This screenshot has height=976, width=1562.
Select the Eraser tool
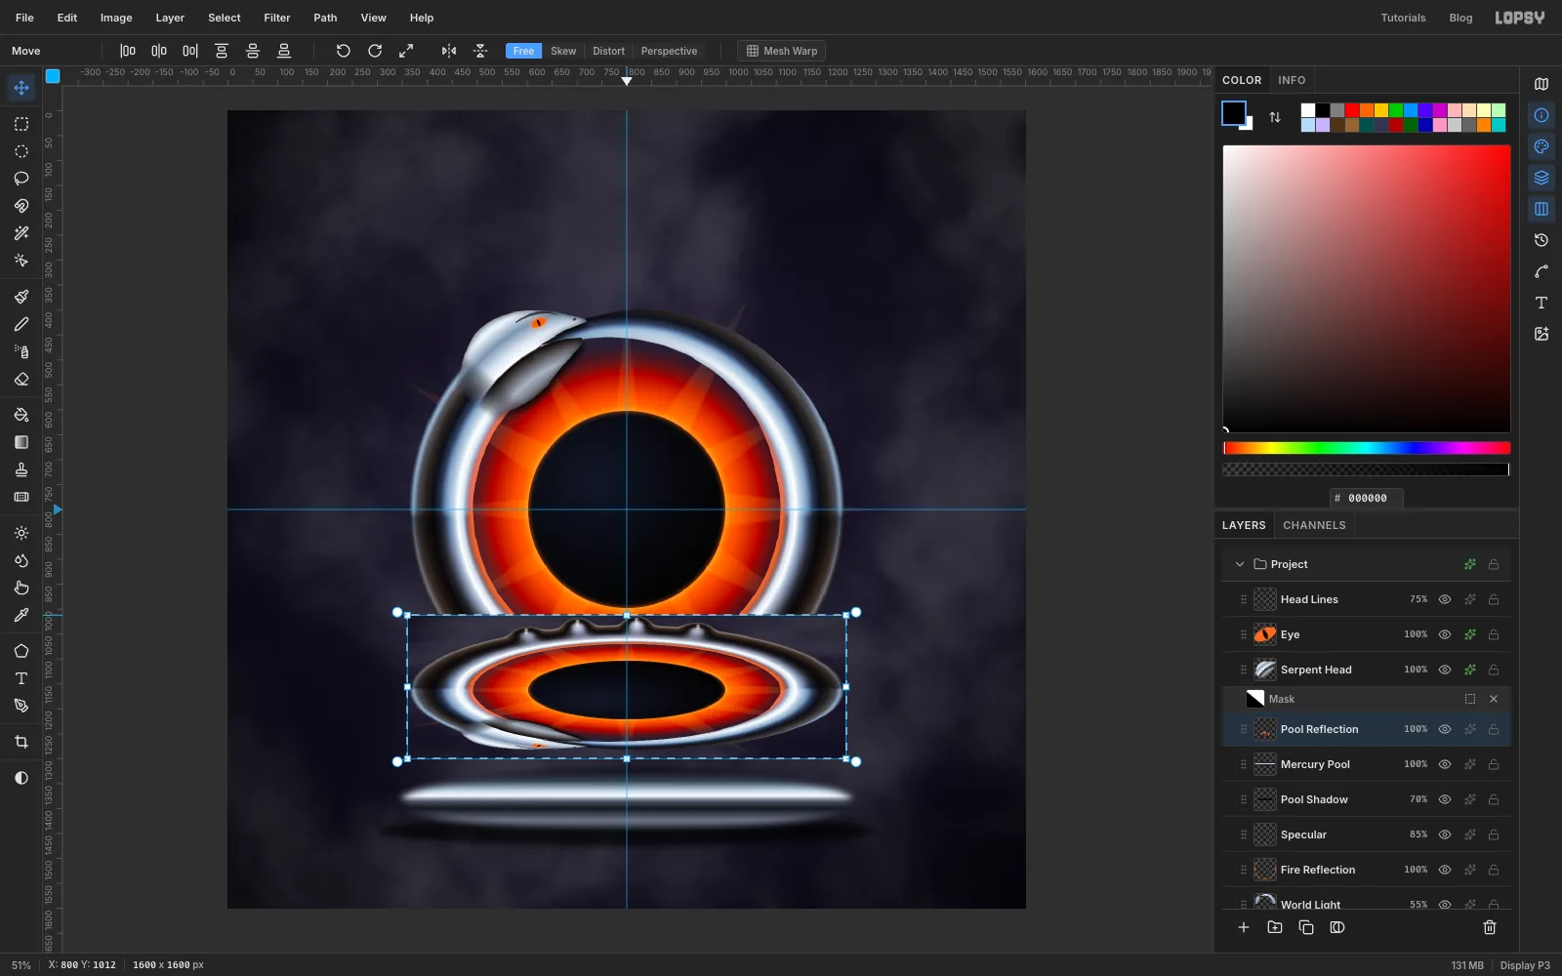pos(21,380)
